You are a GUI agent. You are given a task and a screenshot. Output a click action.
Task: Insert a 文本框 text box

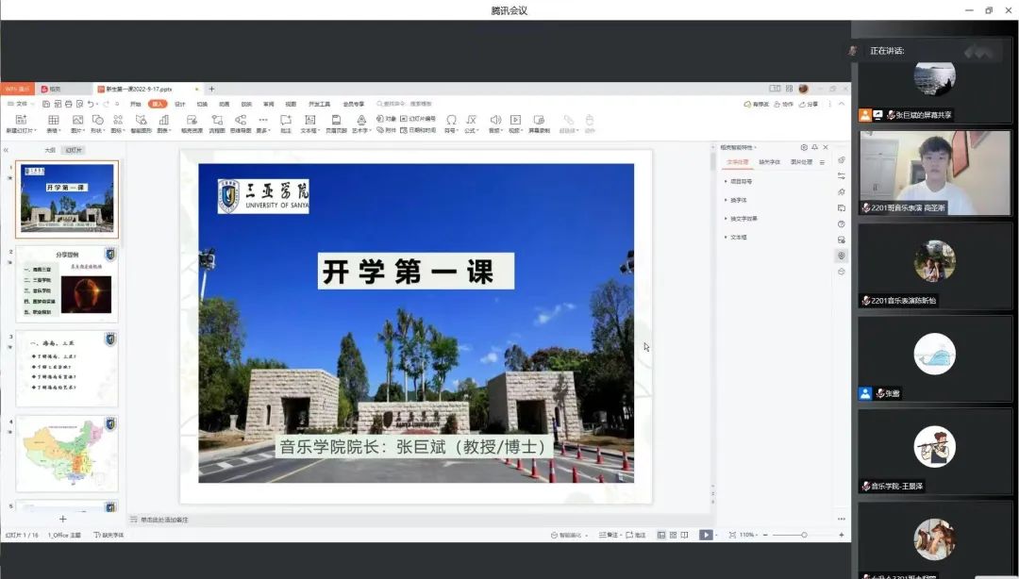click(x=310, y=121)
